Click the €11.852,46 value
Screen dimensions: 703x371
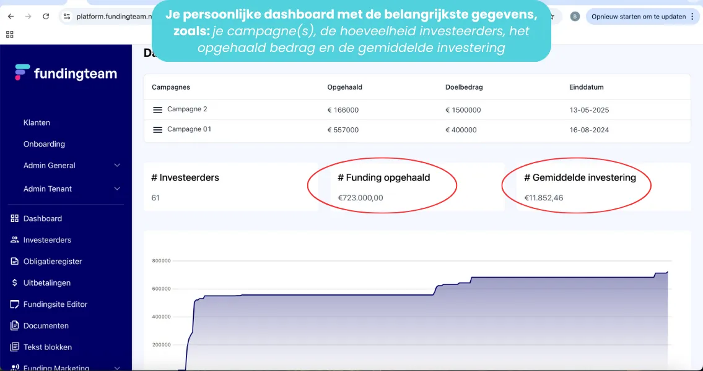[544, 198]
